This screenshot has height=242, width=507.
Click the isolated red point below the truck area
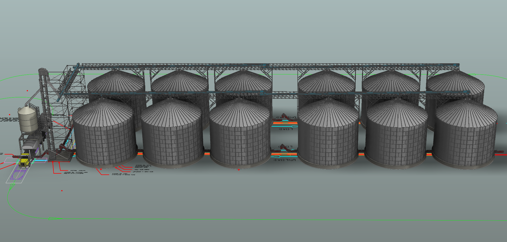point(62,191)
